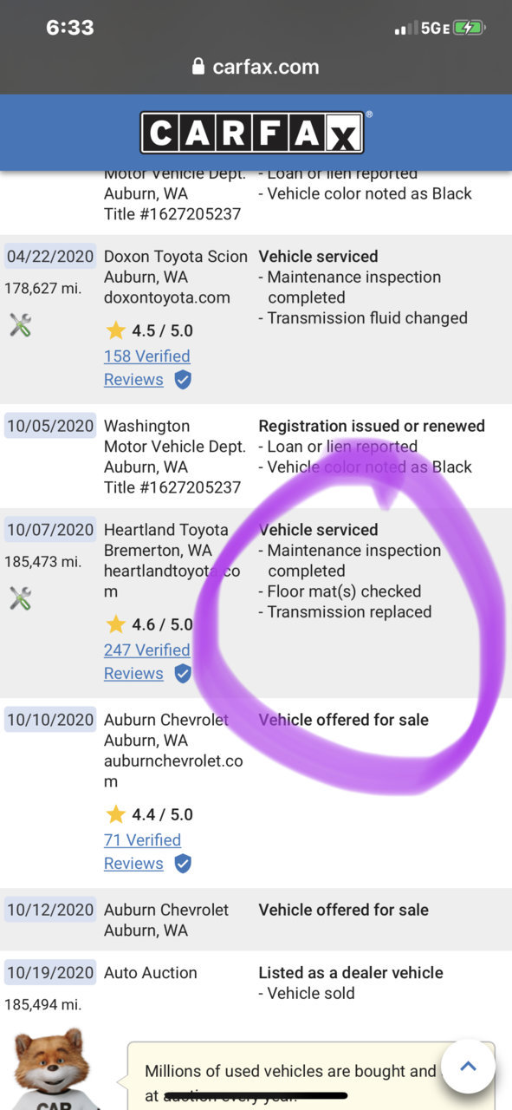Open 247 Verified Reviews link

146,662
